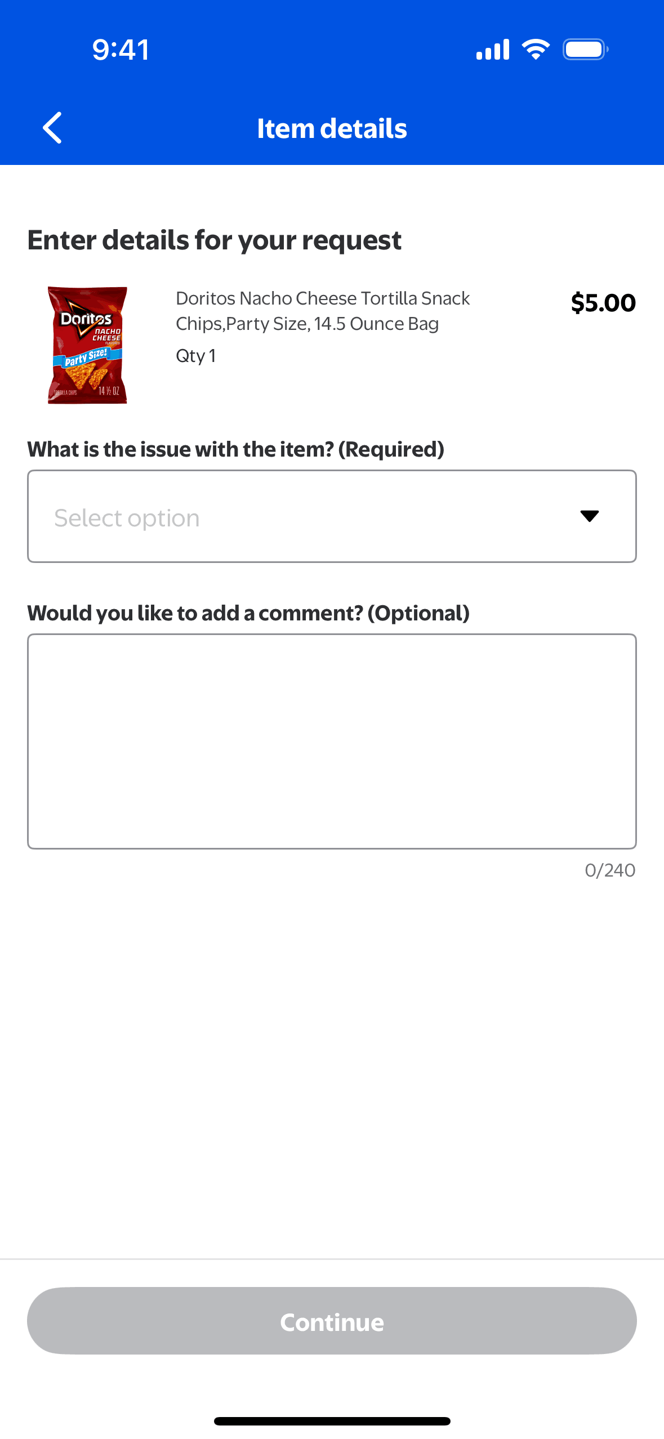
Task: Tap the Doritos bag product image
Action: pyautogui.click(x=87, y=345)
